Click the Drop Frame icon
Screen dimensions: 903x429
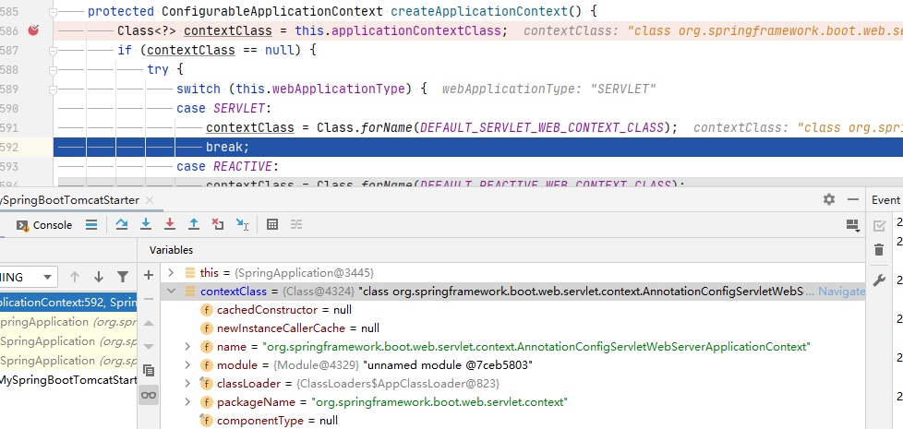click(x=218, y=225)
